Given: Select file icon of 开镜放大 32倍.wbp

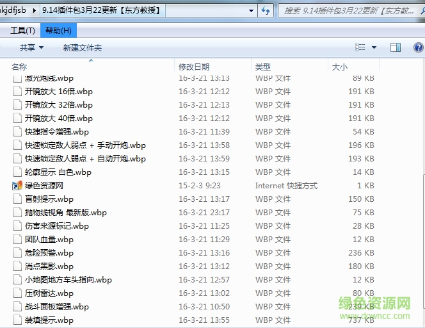Looking at the screenshot, I should (x=18, y=104).
